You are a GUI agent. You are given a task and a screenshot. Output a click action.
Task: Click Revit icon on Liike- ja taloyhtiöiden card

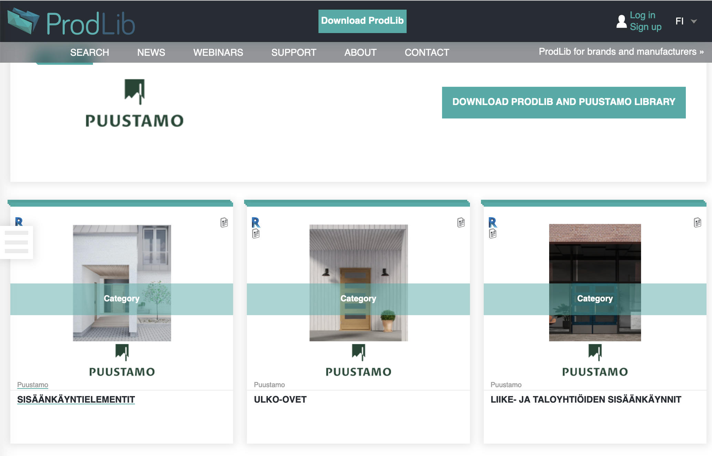[493, 222]
